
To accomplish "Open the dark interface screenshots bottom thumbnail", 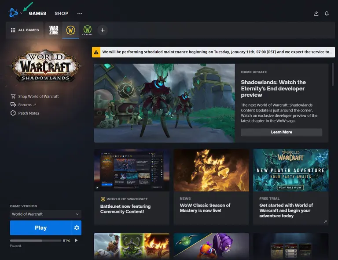I will pyautogui.click(x=291, y=246).
